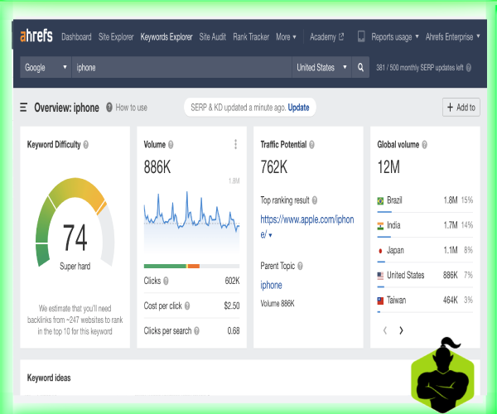Open Site Audit

(213, 36)
